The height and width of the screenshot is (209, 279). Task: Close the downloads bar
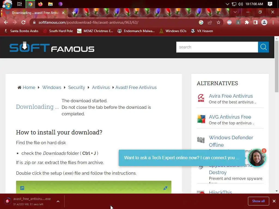pos(274,201)
